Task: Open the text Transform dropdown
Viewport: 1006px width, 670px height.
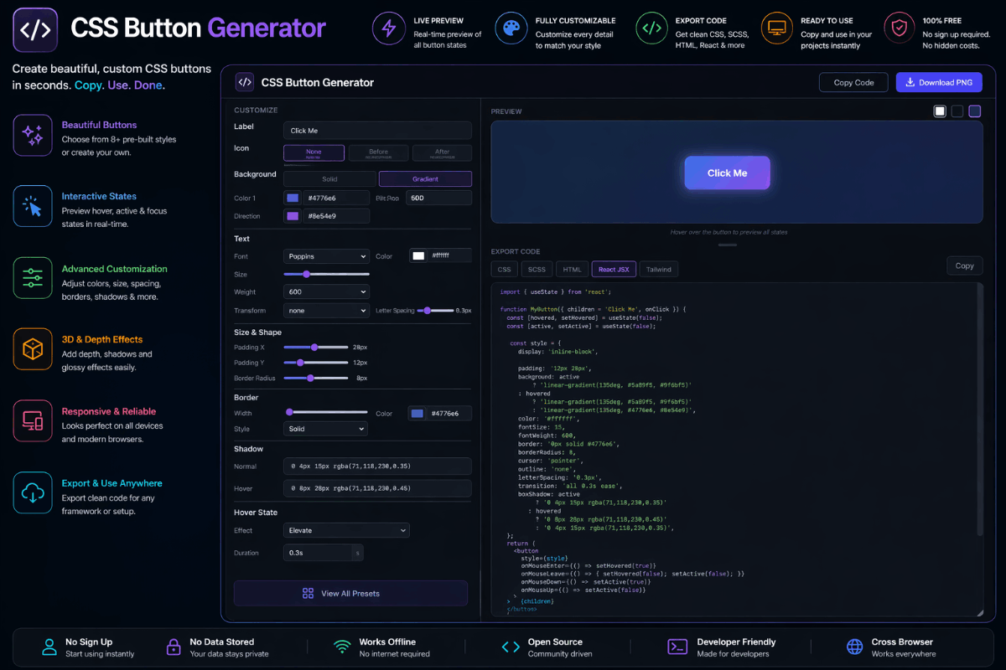Action: [x=326, y=310]
